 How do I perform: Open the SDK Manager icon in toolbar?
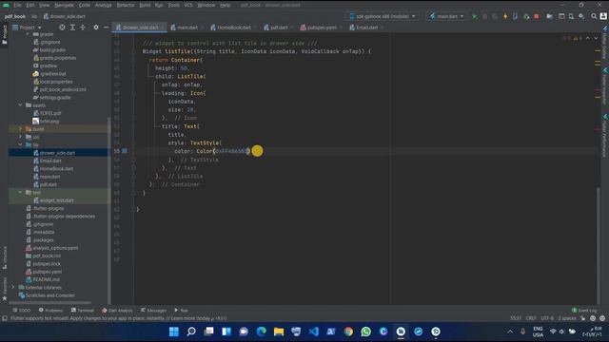(581, 16)
